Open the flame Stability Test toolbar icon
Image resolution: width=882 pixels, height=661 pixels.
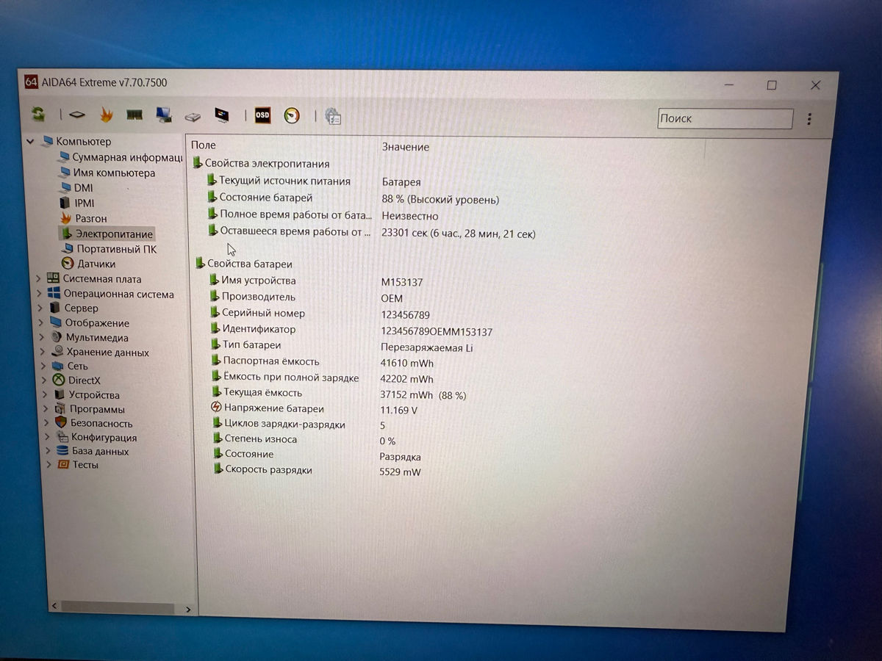click(107, 115)
